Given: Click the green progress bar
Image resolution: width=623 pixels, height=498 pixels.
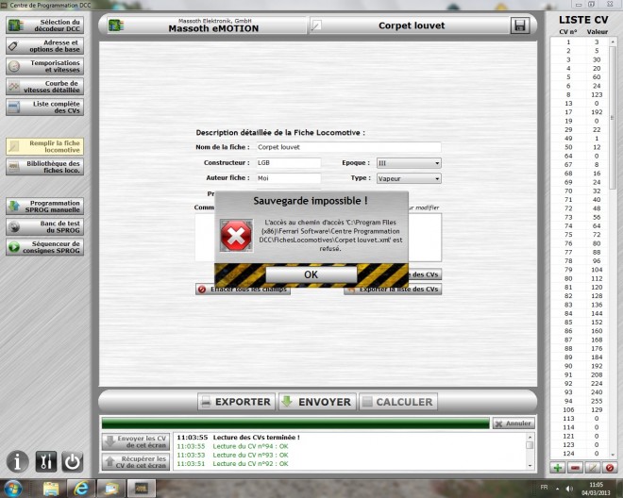Looking at the screenshot, I should point(295,423).
